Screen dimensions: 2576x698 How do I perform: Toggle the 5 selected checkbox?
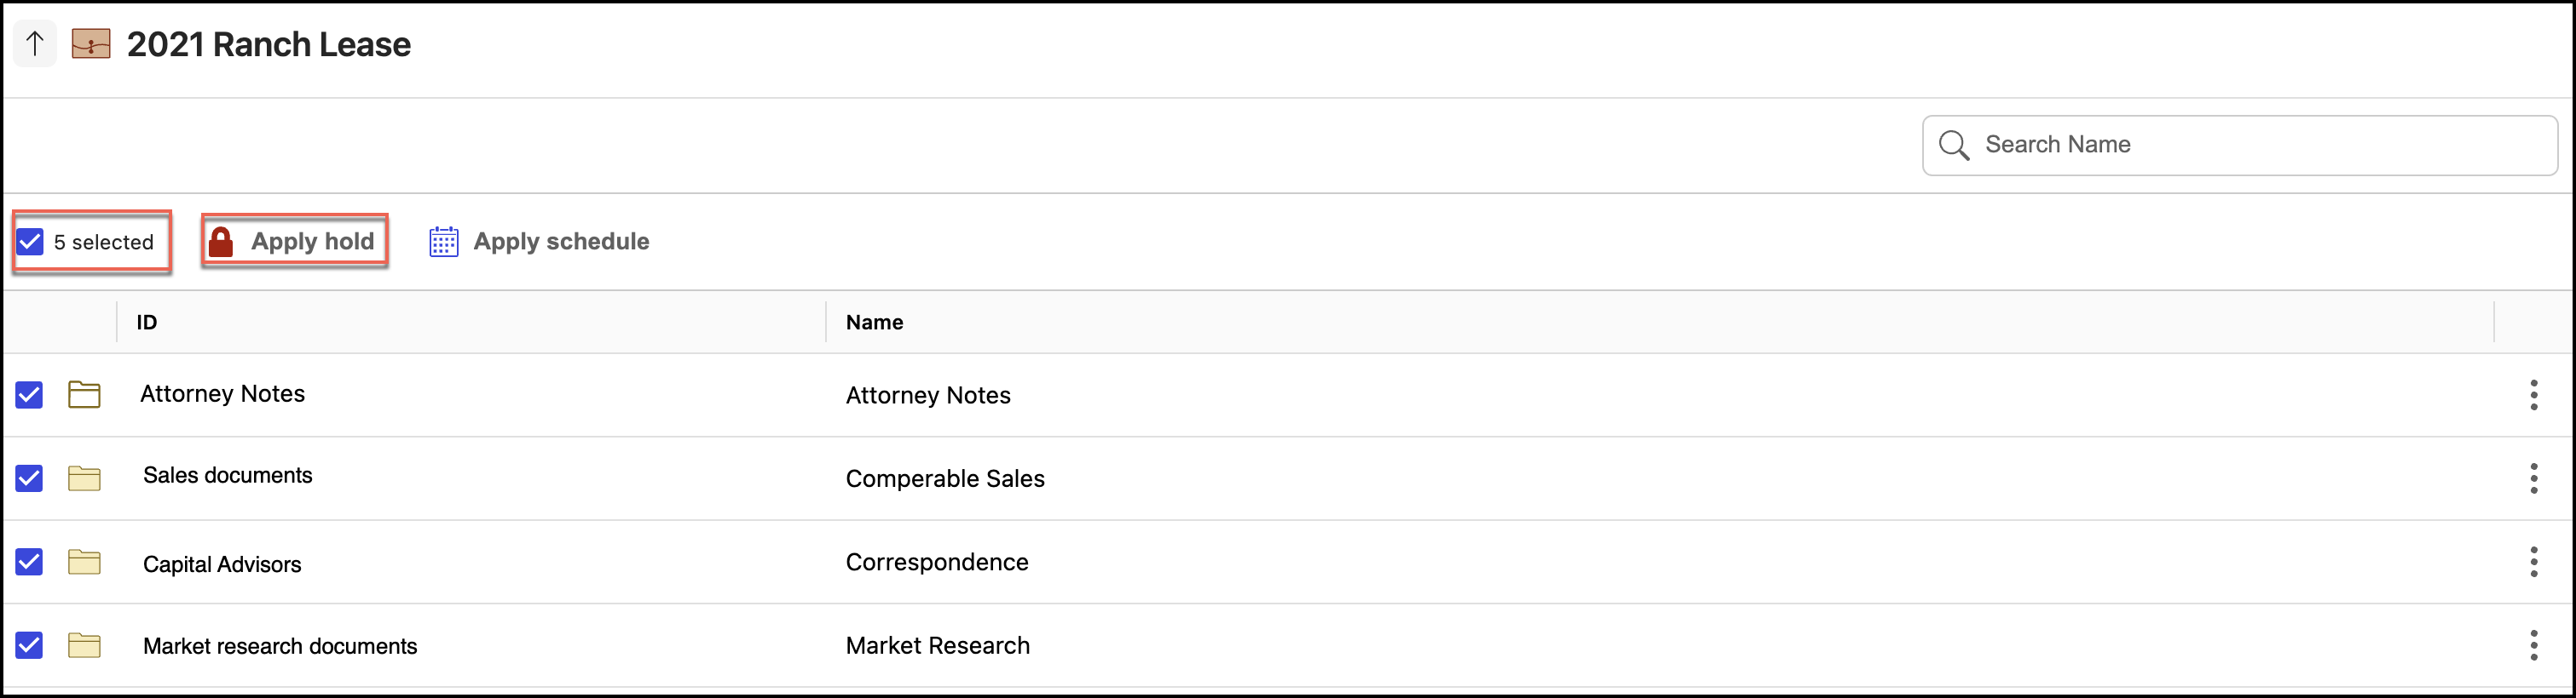coord(30,242)
